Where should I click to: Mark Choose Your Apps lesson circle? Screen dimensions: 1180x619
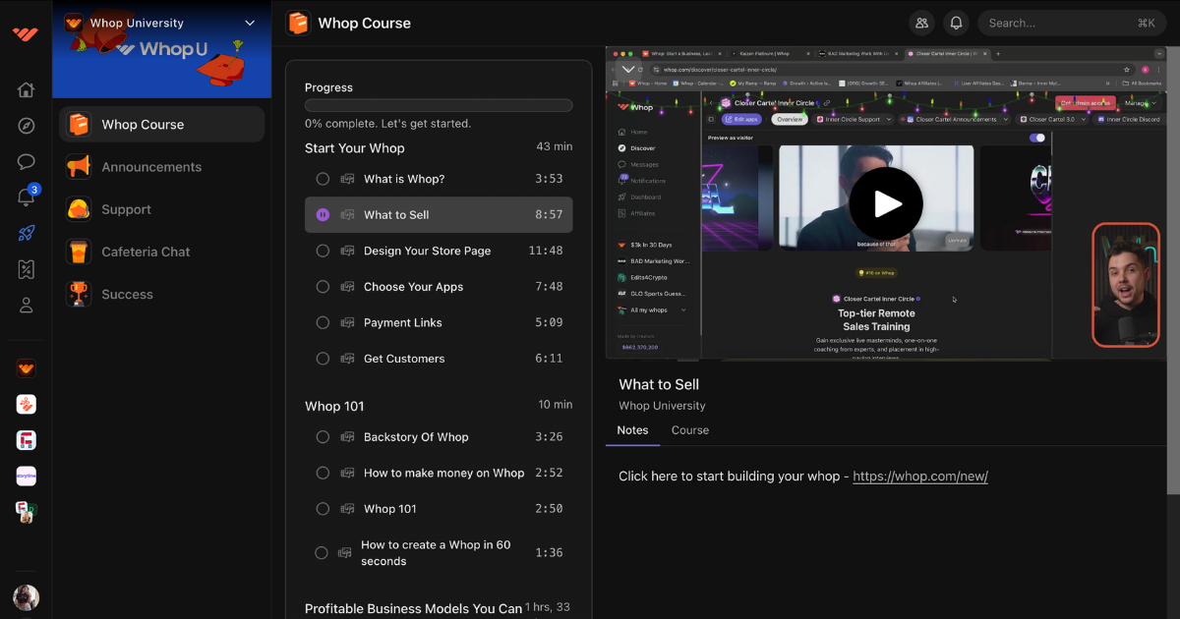[323, 287]
